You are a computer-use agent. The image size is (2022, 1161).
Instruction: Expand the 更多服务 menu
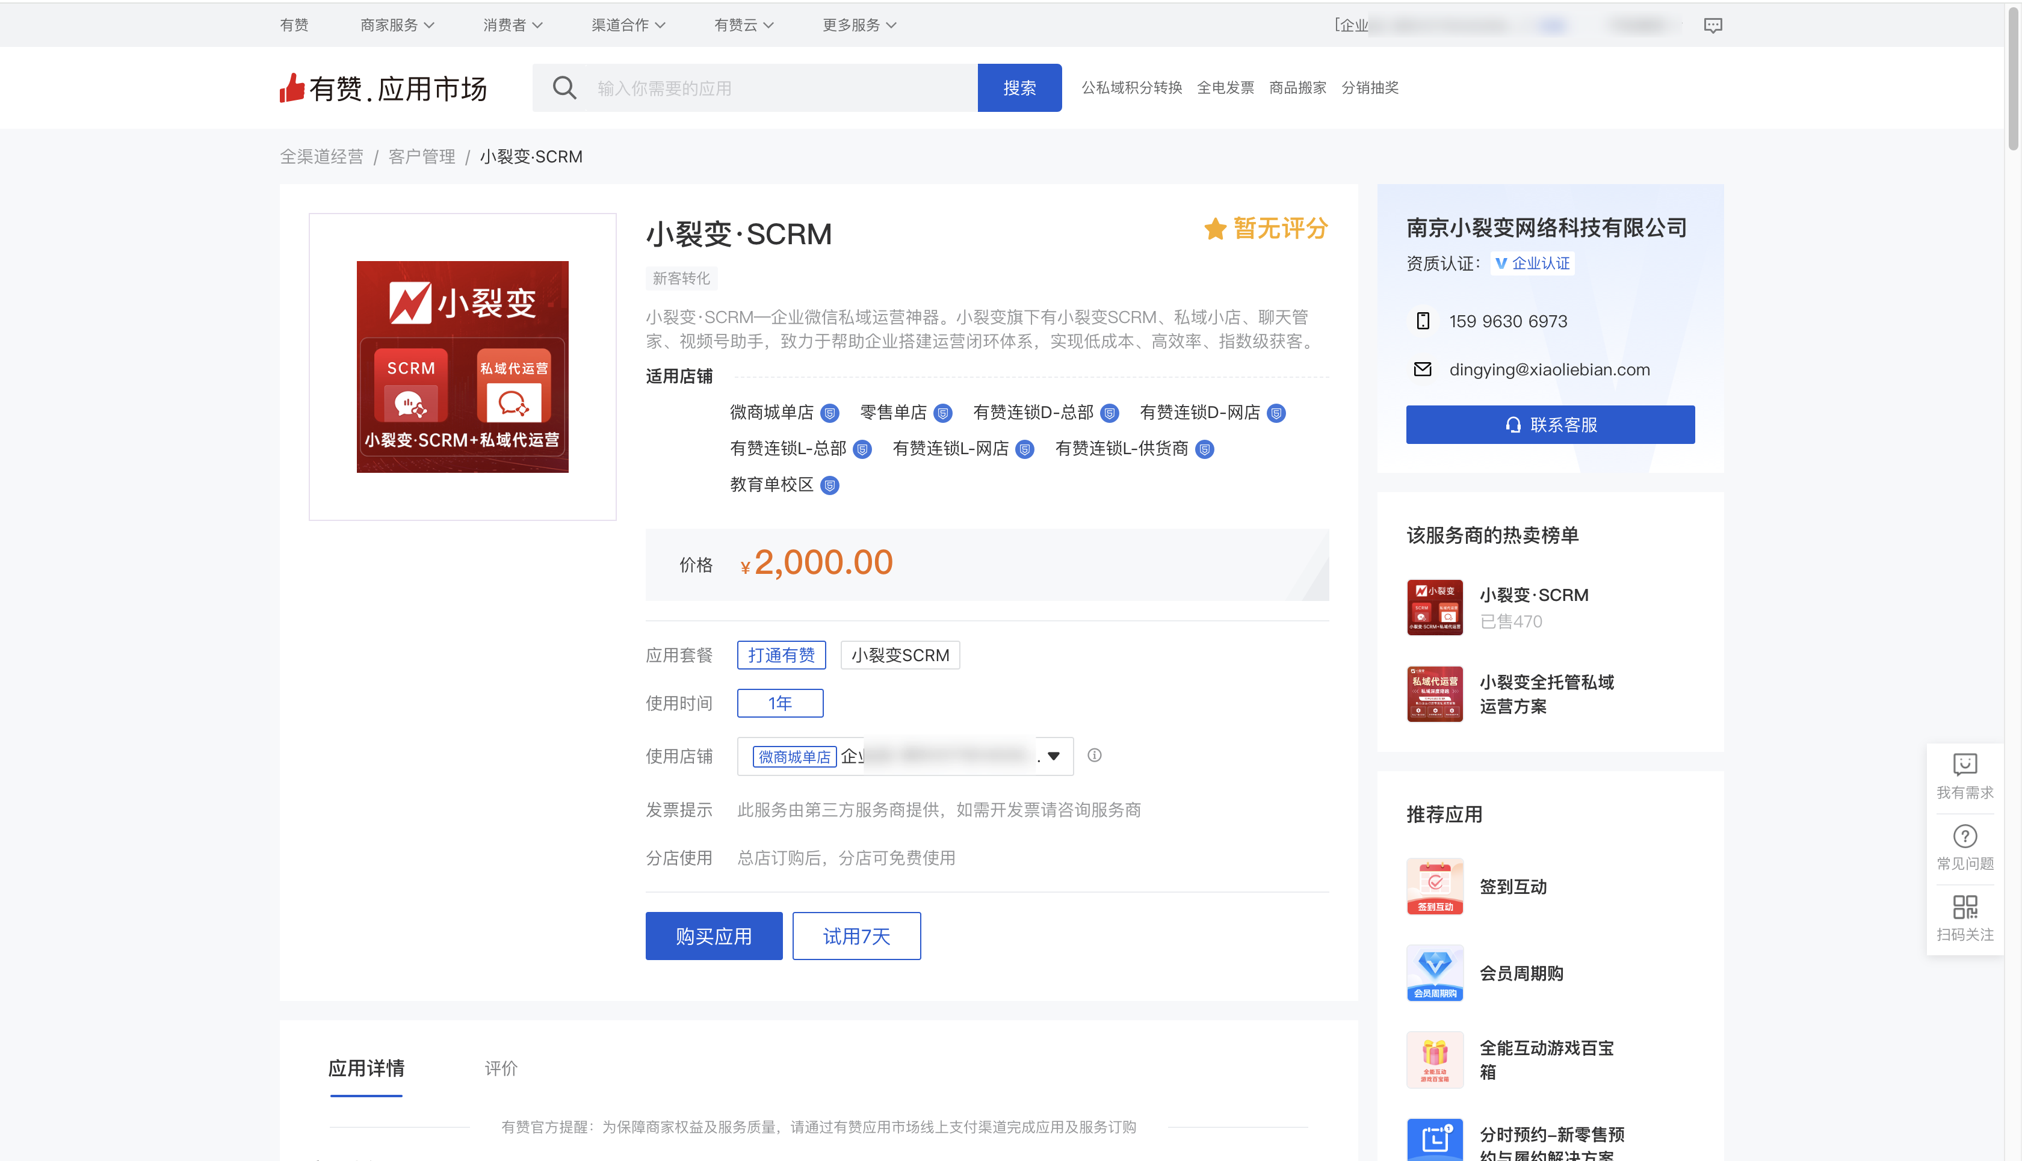click(x=859, y=25)
